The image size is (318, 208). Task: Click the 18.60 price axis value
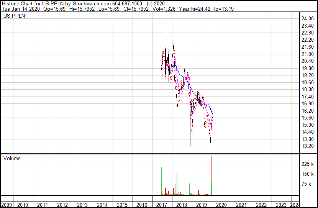pyautogui.click(x=308, y=82)
